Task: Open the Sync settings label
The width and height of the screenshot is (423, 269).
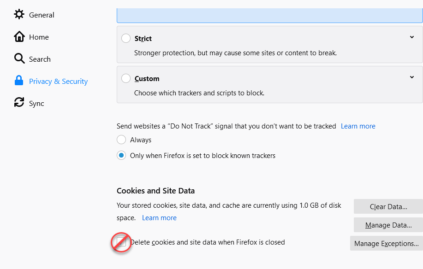Action: [x=36, y=103]
